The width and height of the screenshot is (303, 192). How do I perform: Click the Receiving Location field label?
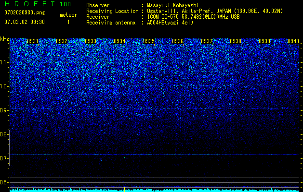point(112,11)
